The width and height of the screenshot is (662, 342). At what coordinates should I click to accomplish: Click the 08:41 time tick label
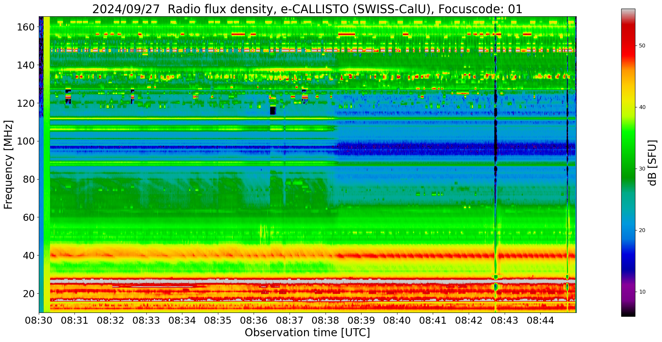coord(433,320)
